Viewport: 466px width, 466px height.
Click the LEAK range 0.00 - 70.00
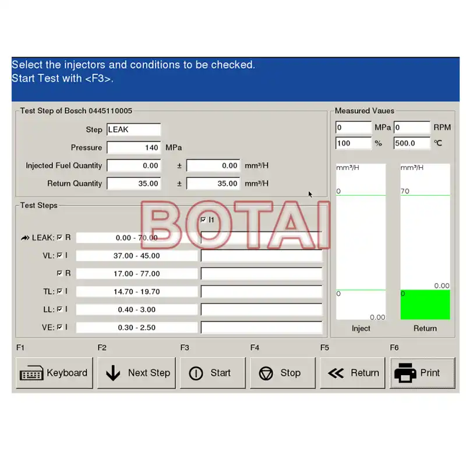137,238
